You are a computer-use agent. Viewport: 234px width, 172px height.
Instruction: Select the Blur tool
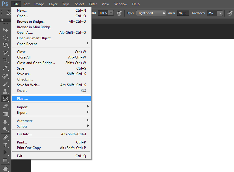tap(5, 122)
